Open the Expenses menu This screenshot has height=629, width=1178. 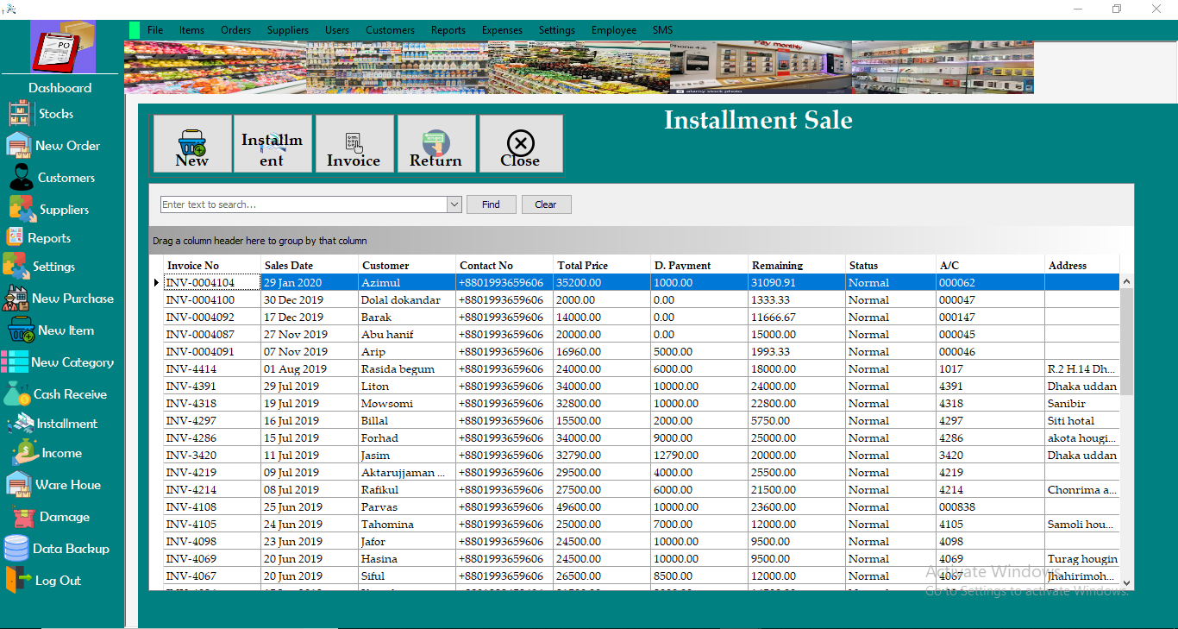click(502, 29)
